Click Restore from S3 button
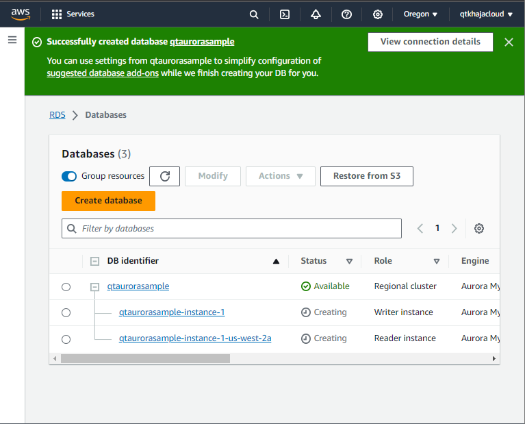Image resolution: width=525 pixels, height=424 pixels. click(367, 176)
